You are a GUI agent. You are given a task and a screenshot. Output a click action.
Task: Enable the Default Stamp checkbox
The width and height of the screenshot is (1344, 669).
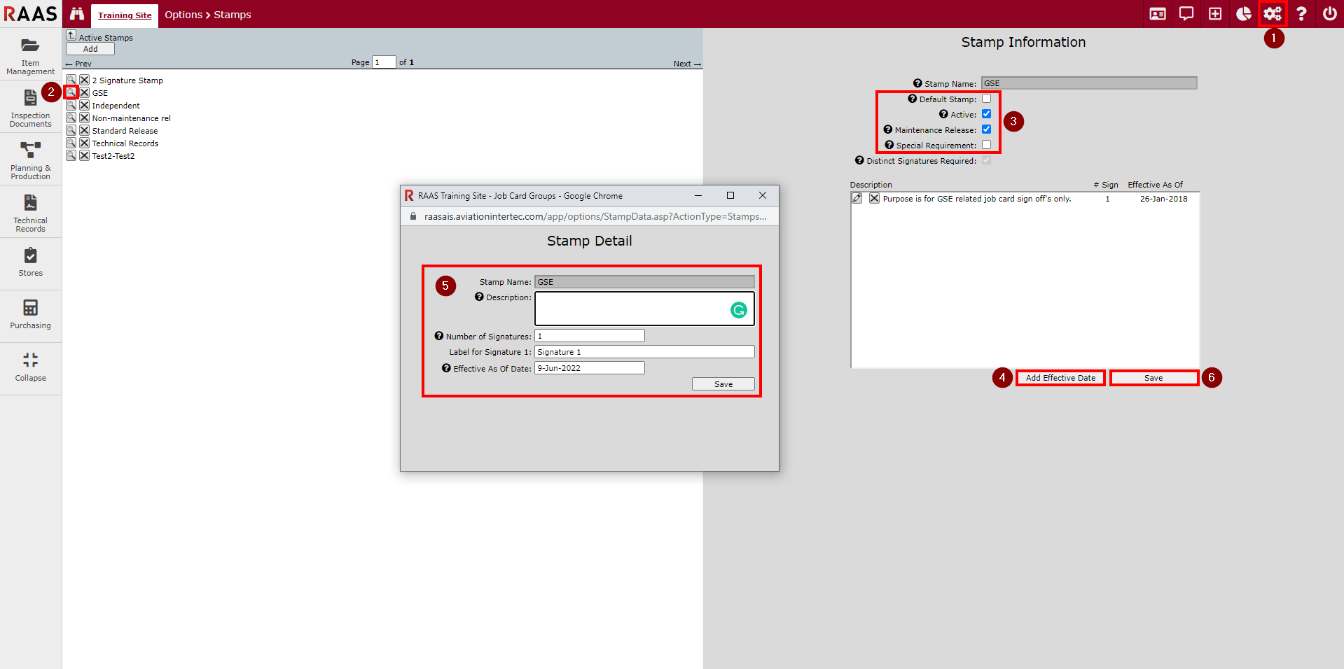pyautogui.click(x=986, y=99)
